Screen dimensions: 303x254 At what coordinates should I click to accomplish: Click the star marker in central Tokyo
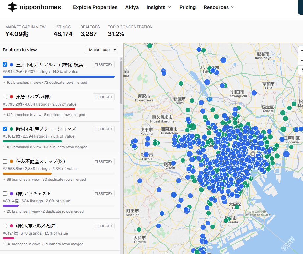tap(253, 154)
